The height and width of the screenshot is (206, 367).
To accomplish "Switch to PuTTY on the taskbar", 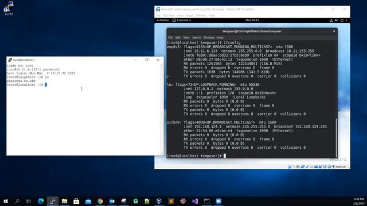I will coord(53,201).
